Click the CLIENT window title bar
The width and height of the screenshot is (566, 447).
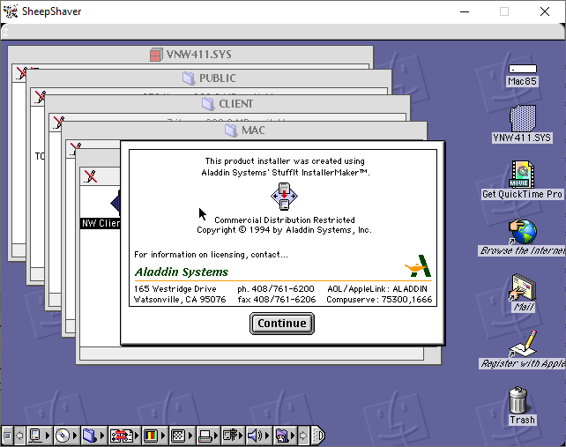click(227, 104)
